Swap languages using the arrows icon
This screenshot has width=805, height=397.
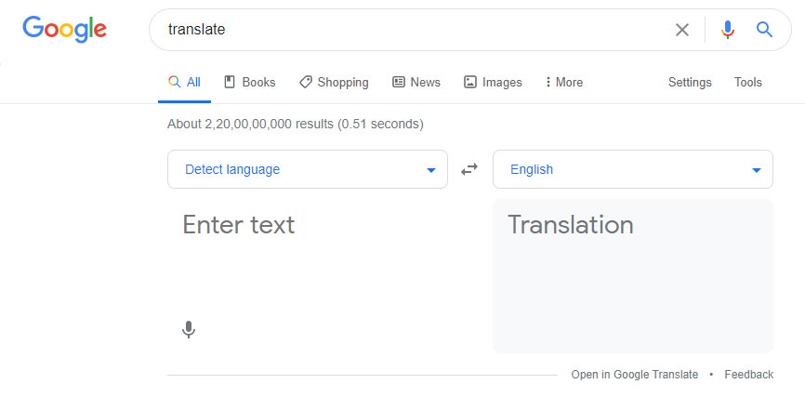[469, 169]
